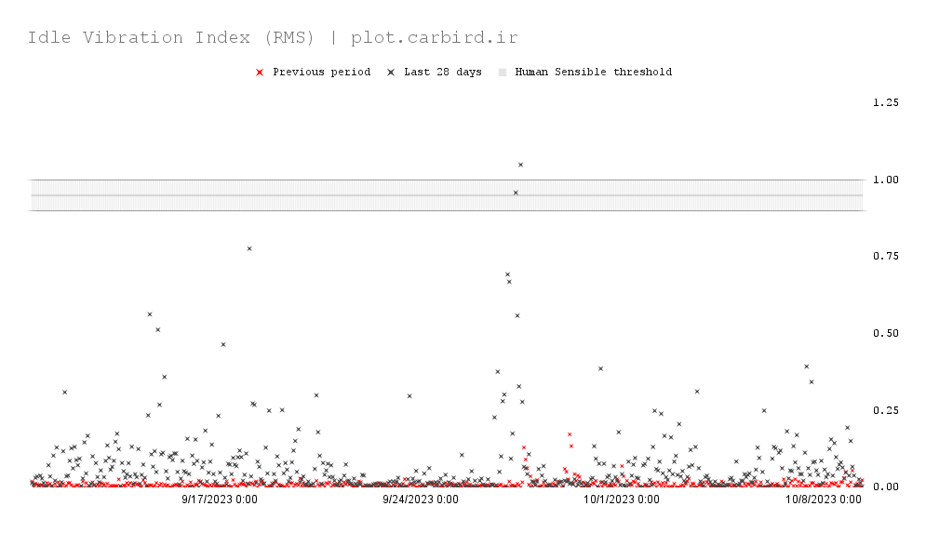The image size is (926, 533).
Task: Click the 9/17/2023 0:00 x-axis label
Action: click(220, 500)
